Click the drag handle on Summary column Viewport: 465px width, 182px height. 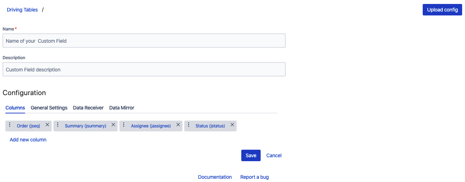(x=58, y=125)
